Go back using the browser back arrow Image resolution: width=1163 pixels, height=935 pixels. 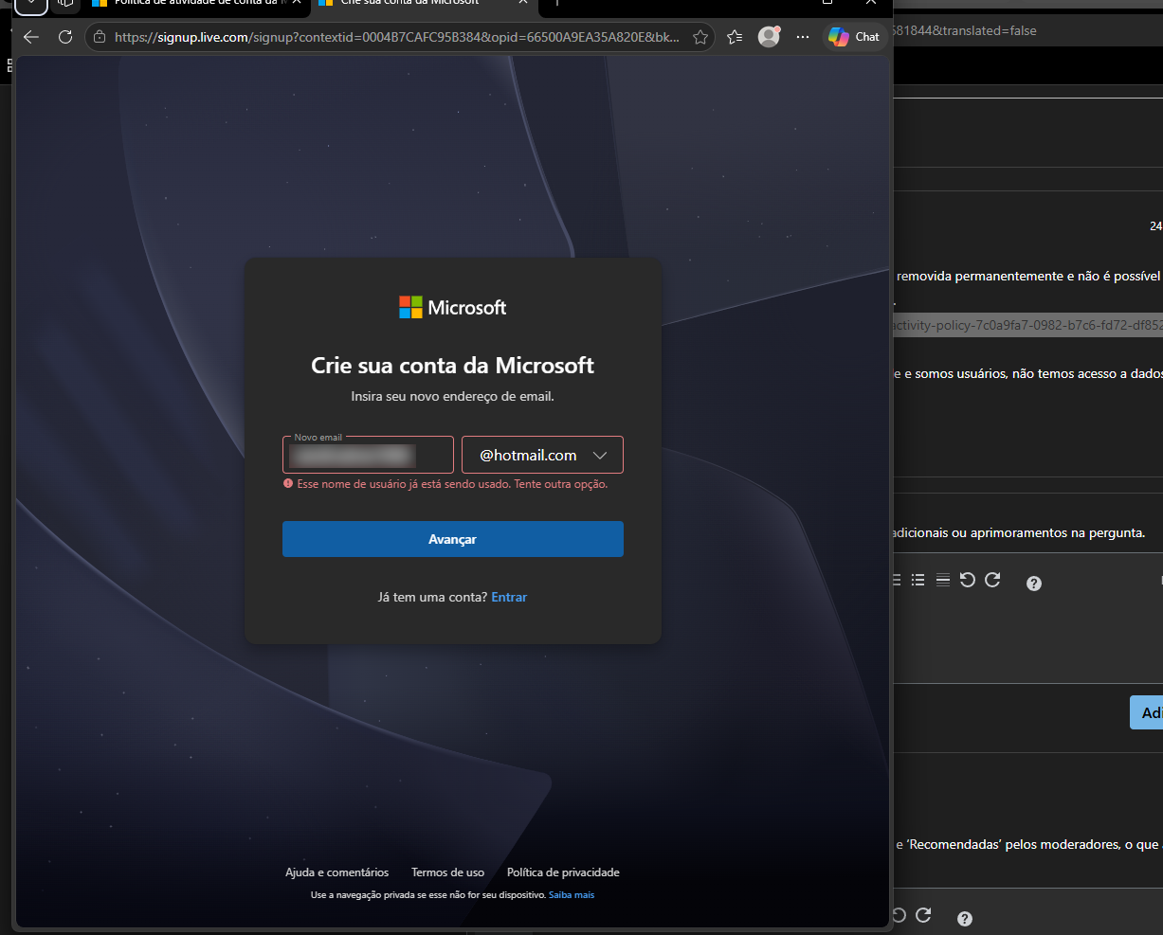(x=30, y=37)
